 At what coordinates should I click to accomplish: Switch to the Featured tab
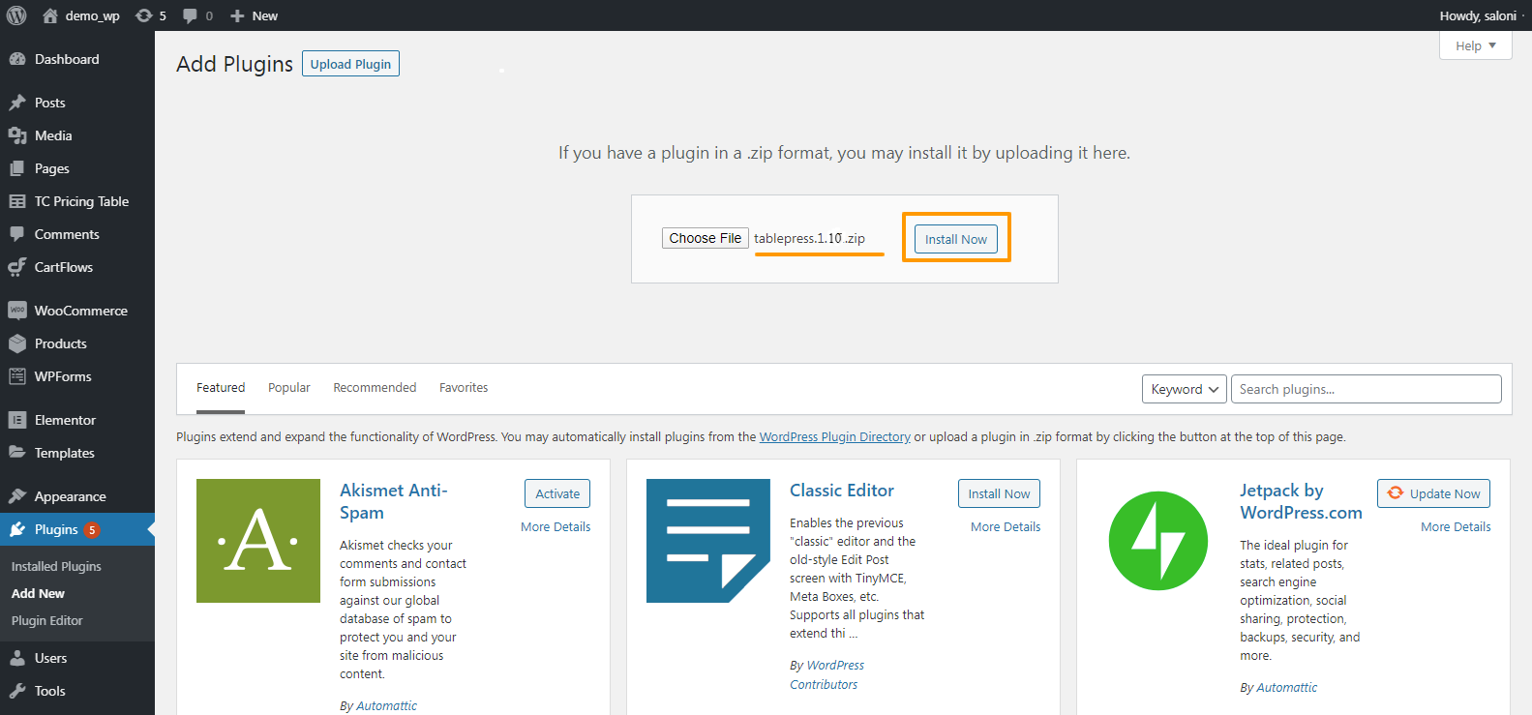[221, 388]
